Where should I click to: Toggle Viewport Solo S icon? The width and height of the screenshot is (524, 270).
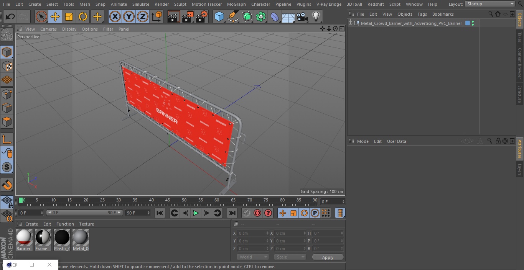pos(7,167)
